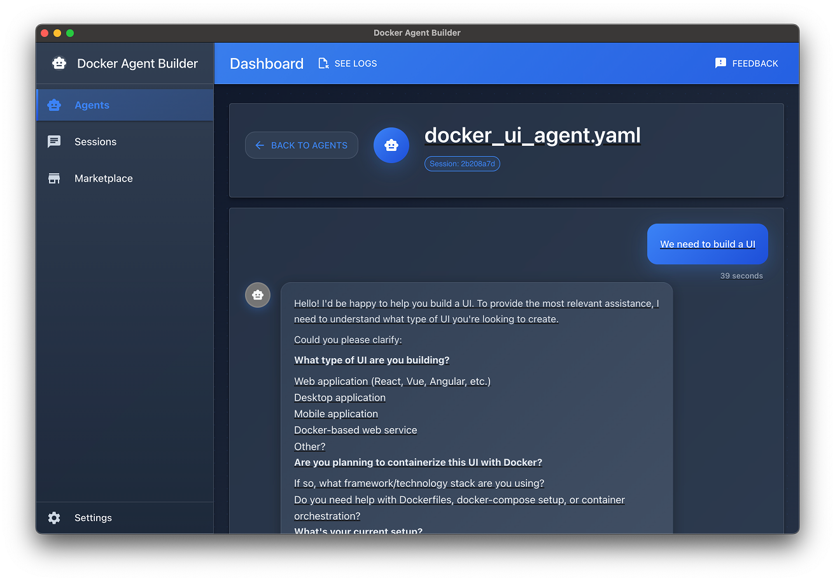Click the BACK TO AGENTS button
Image resolution: width=835 pixels, height=581 pixels.
[301, 145]
